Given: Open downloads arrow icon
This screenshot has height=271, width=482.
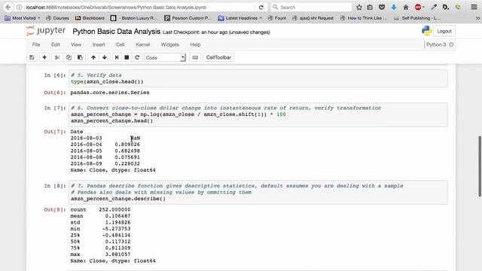Looking at the screenshot, I should click(x=394, y=7).
